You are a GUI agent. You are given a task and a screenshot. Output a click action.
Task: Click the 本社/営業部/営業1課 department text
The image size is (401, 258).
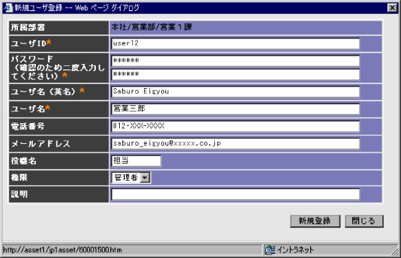click(x=152, y=27)
